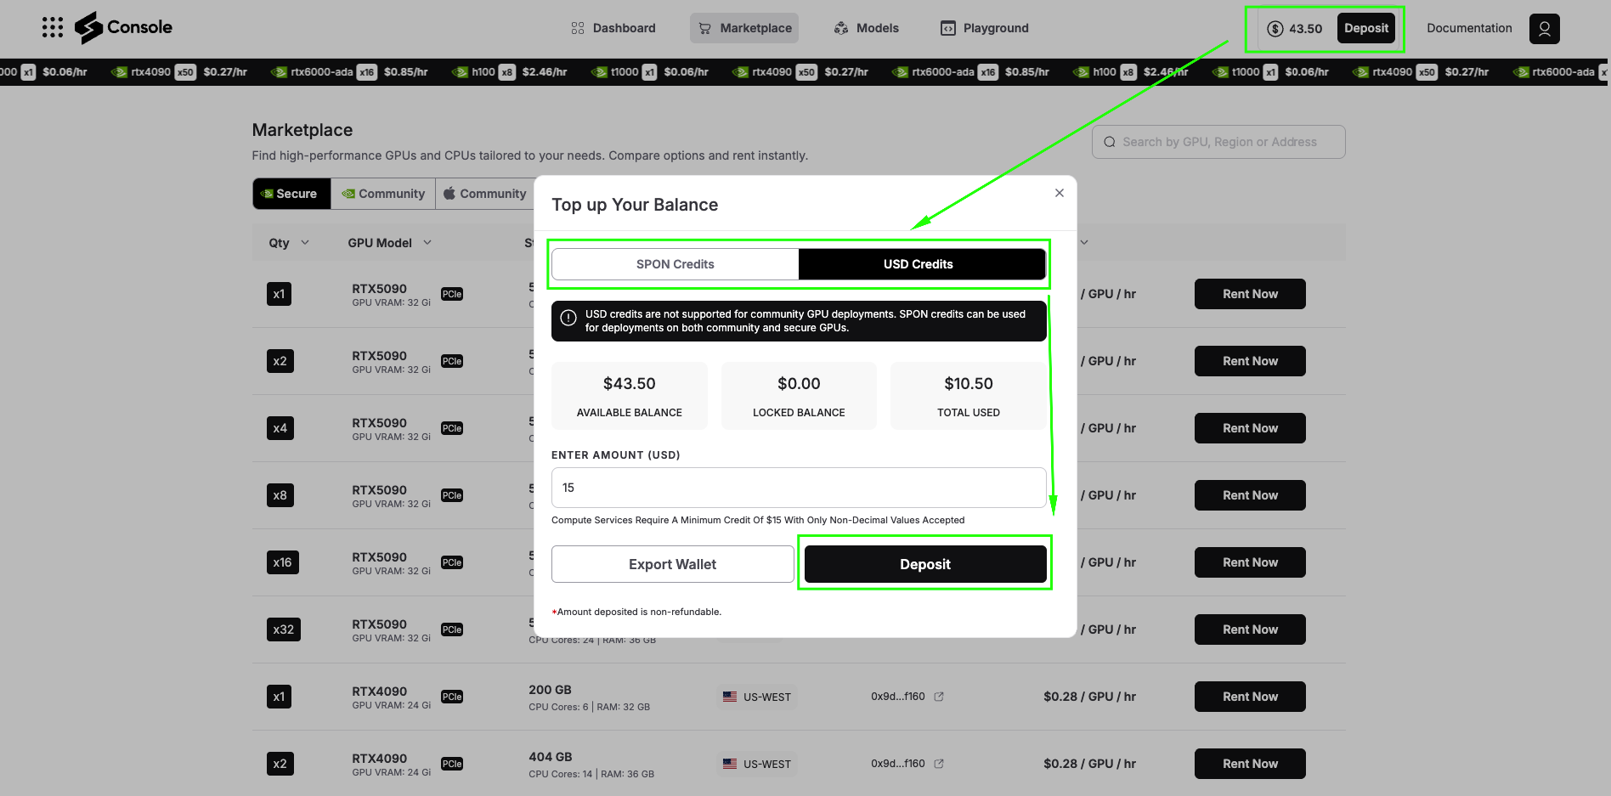This screenshot has width=1611, height=796.
Task: Open the Documentation link
Action: (1468, 28)
